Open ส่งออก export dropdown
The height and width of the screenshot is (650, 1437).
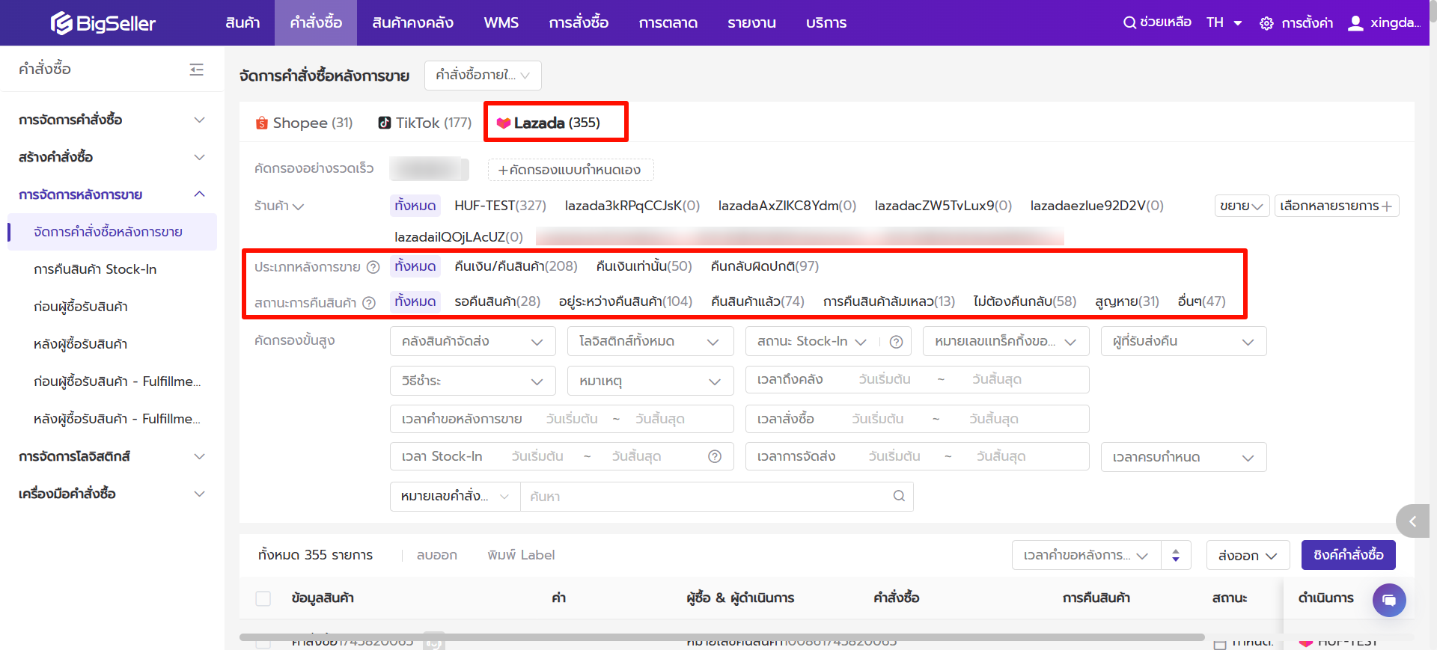[1248, 556]
